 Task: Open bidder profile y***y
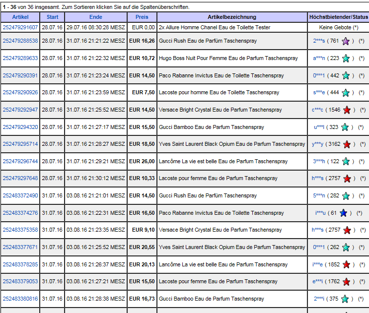coord(318,144)
